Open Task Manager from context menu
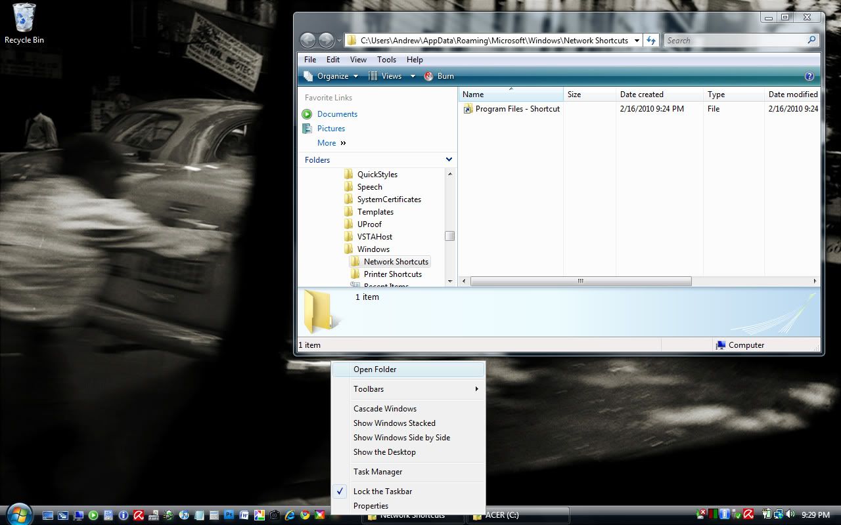841x525 pixels. point(409,472)
